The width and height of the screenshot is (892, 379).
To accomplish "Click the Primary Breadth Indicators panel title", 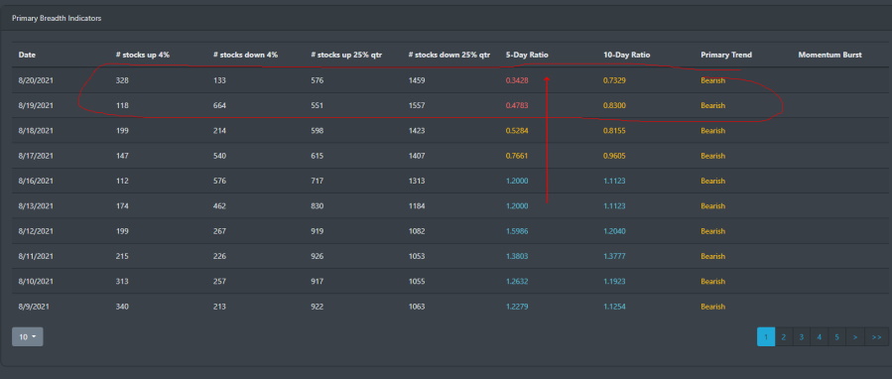I will (57, 18).
